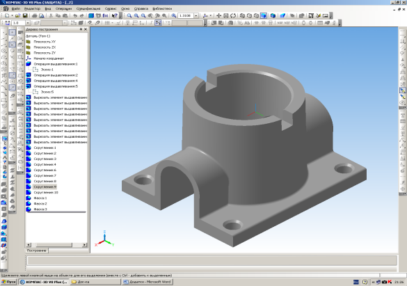Viewport: 407px width, 286px height.
Task: Click the Undo arrow icon
Action: tap(74, 15)
